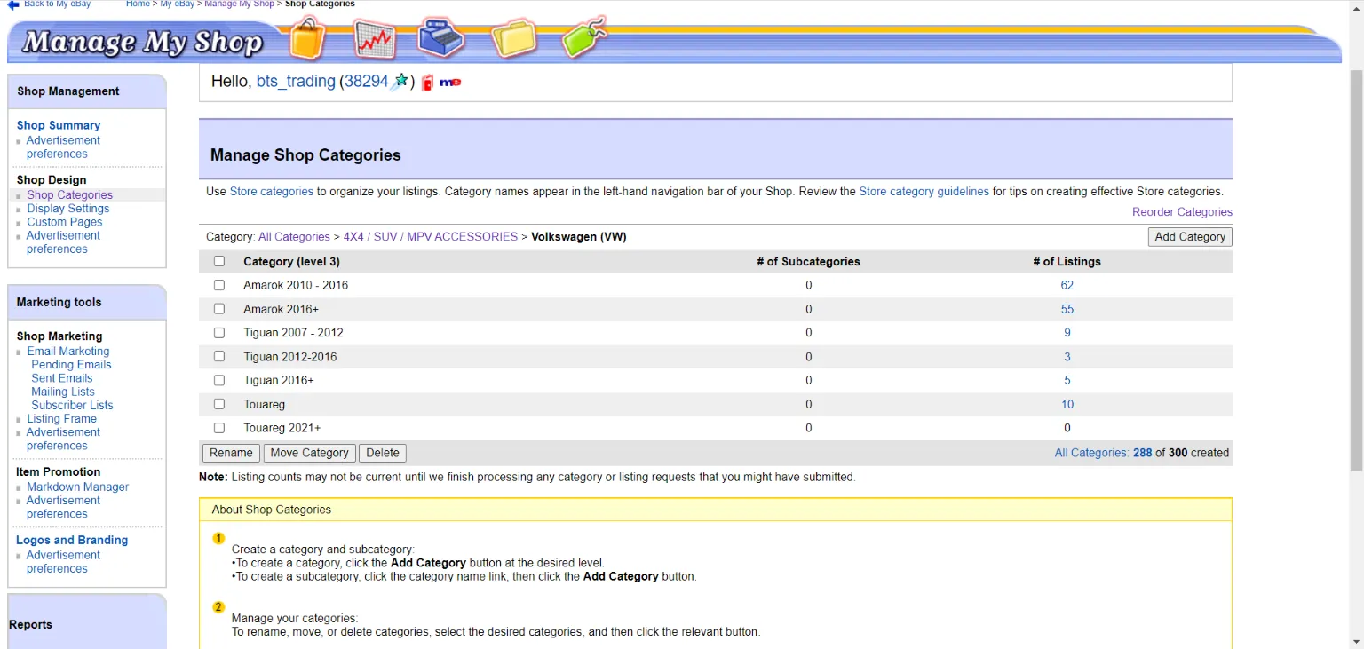Open the Store categories link
1364x649 pixels.
(x=272, y=191)
